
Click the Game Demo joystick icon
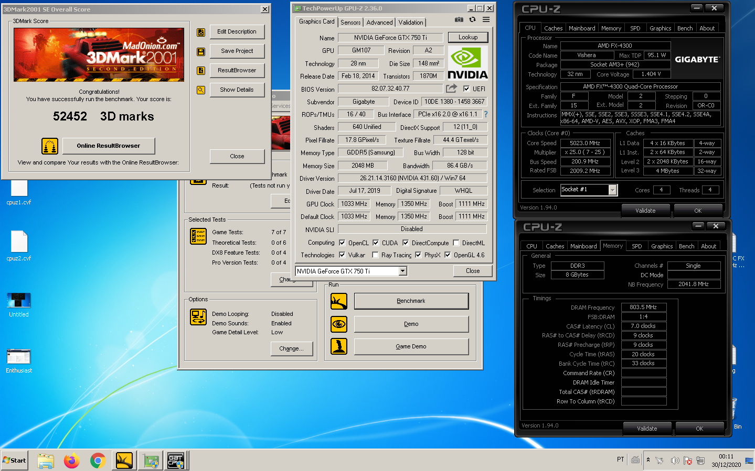tap(339, 346)
